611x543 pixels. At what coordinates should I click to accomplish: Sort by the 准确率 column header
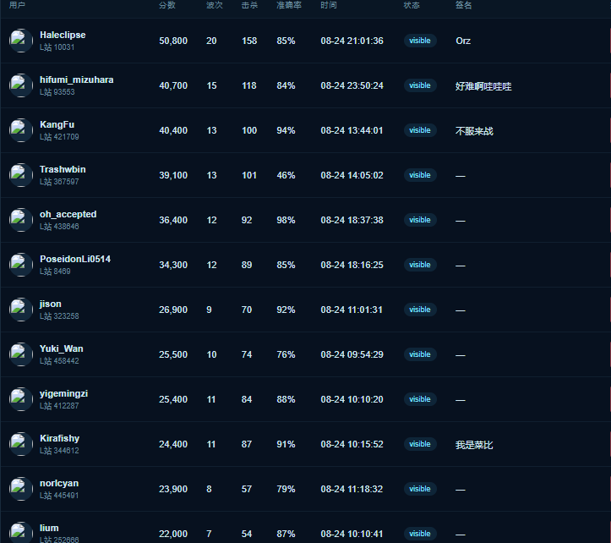[289, 5]
